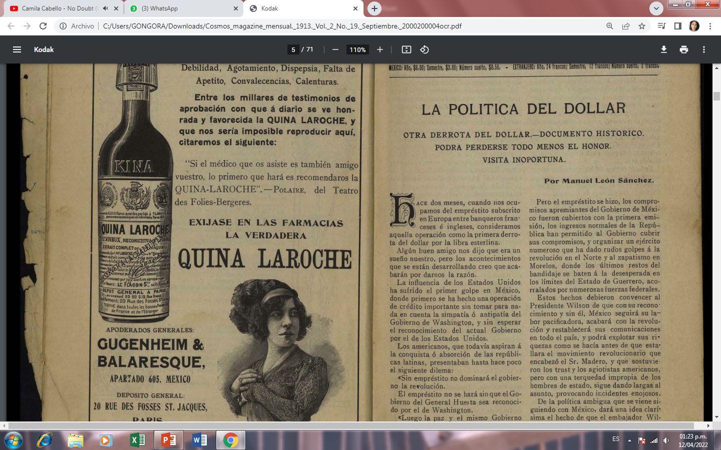Image resolution: width=721 pixels, height=450 pixels.
Task: Click the Chrome taskbar icon
Action: point(231,440)
